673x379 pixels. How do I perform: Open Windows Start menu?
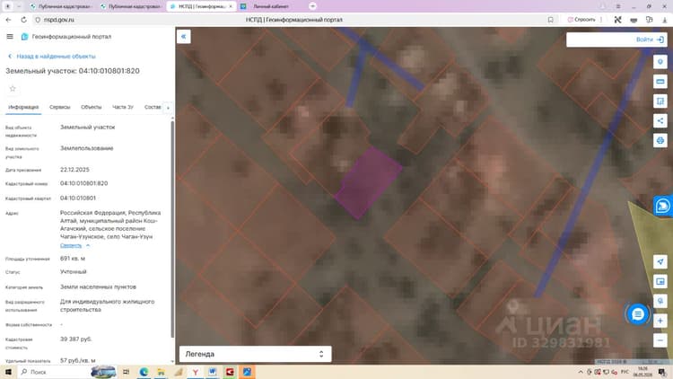8,372
